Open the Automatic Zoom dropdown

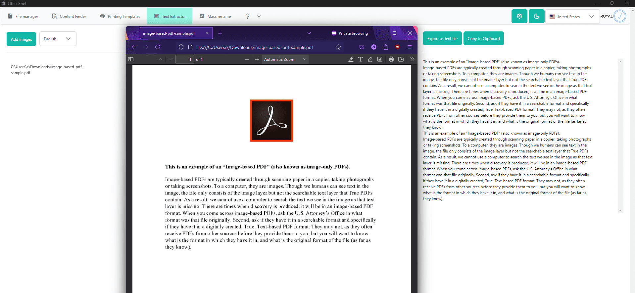tap(285, 59)
